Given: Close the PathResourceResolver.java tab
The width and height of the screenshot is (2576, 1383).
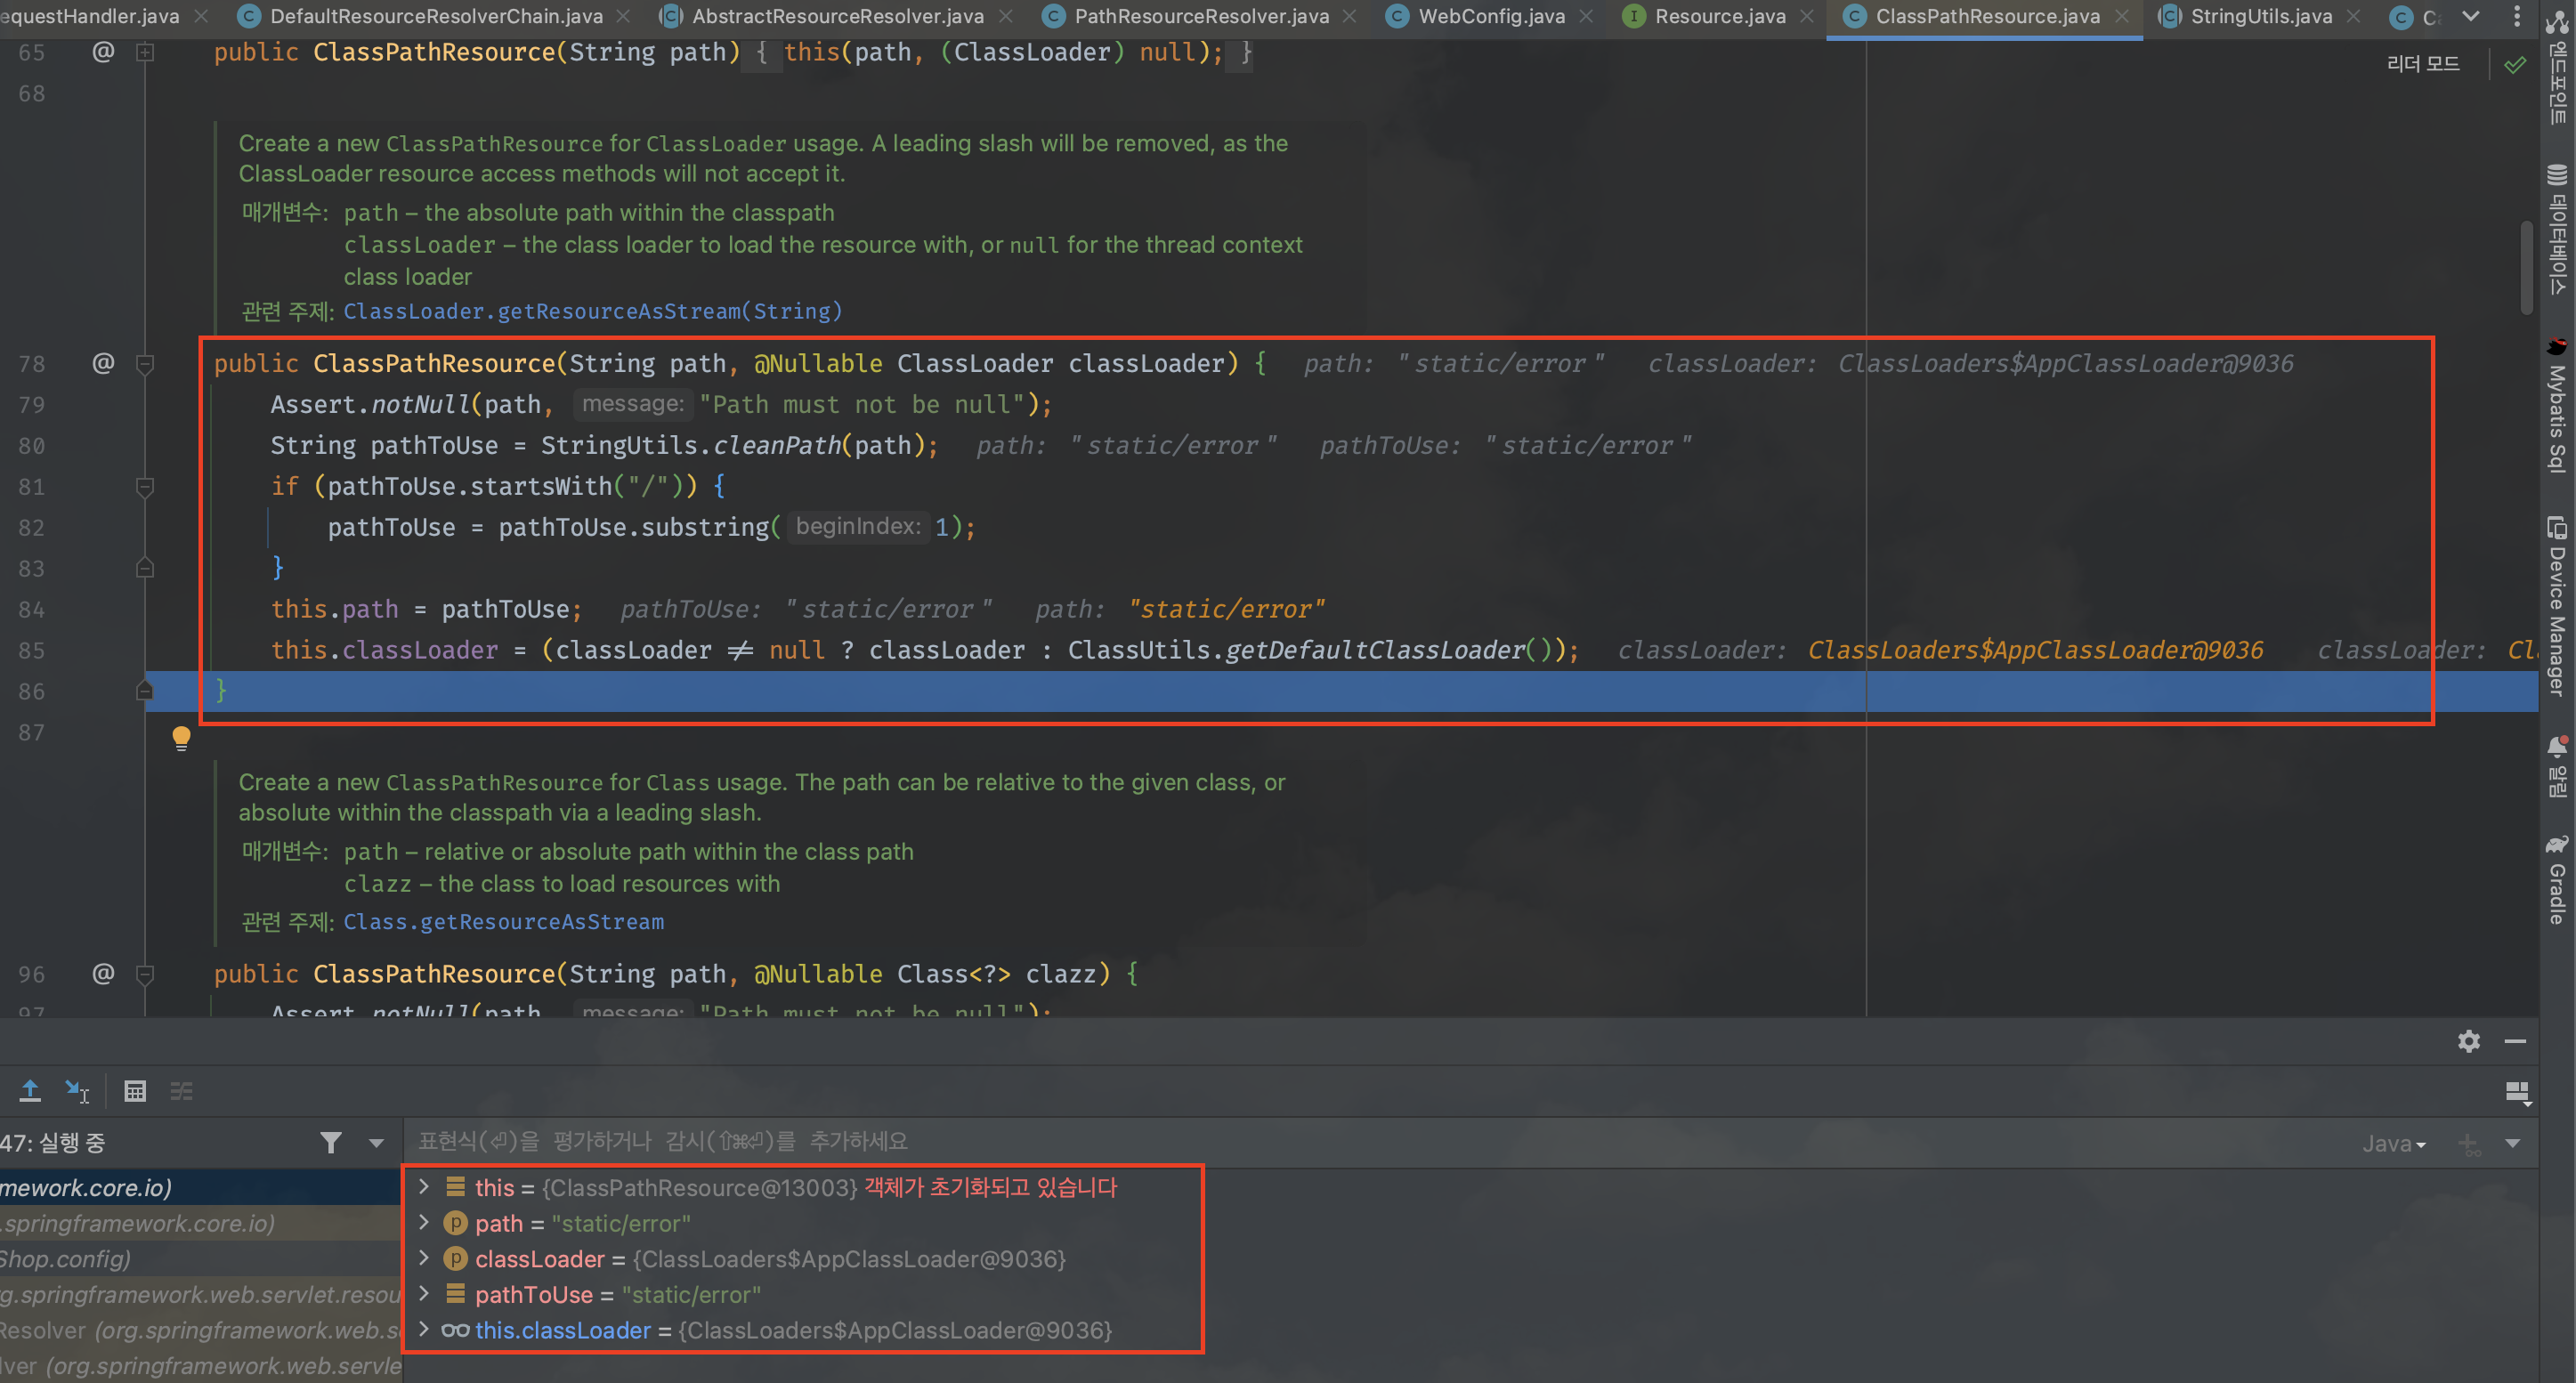Looking at the screenshot, I should coord(1351,16).
